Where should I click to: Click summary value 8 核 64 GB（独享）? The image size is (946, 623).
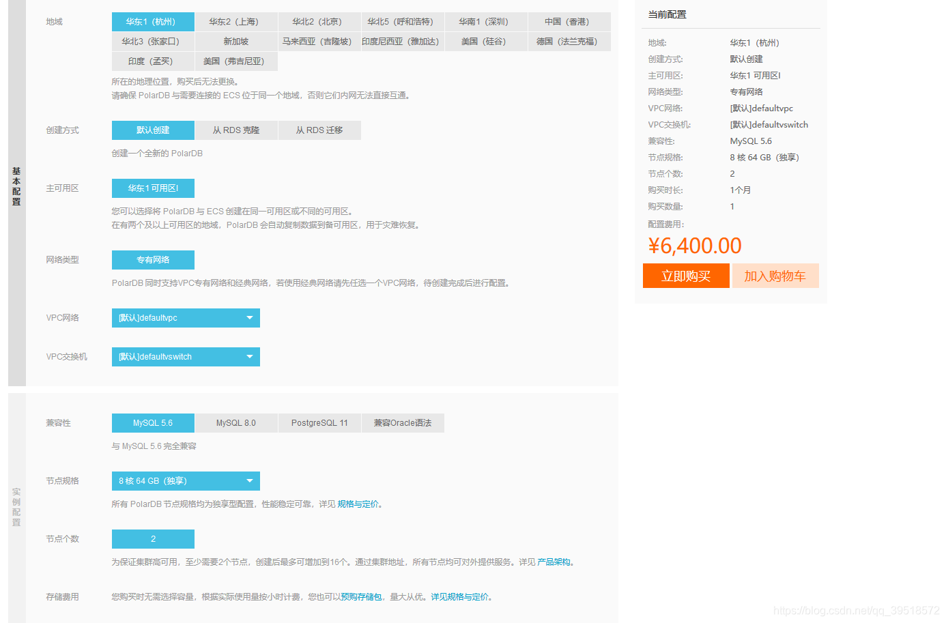[764, 158]
